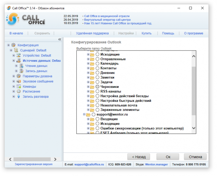The width and height of the screenshot is (217, 176).
Task: Expand the Настройка действий беседы folder
Action: pos(88,96)
